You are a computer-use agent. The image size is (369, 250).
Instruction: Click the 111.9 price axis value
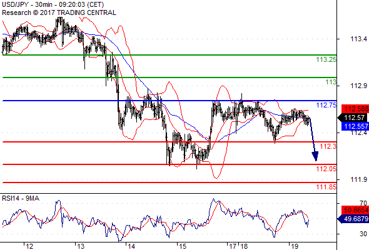pos(358,179)
